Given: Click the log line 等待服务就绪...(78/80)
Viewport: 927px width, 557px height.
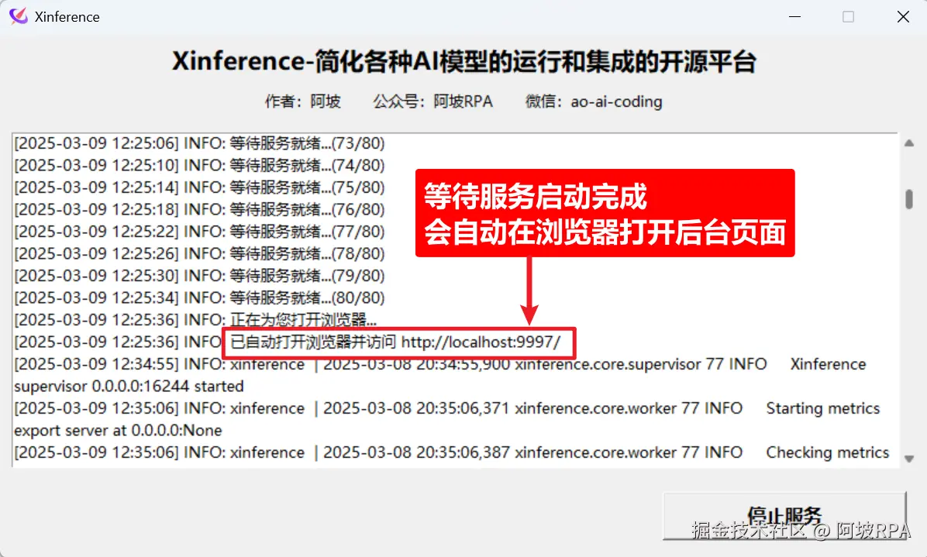Looking at the screenshot, I should point(199,253).
